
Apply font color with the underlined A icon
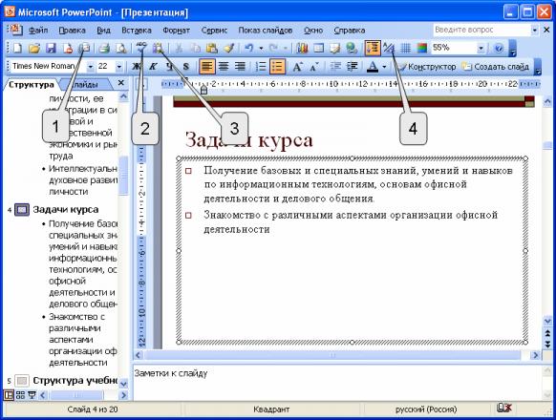tap(372, 66)
